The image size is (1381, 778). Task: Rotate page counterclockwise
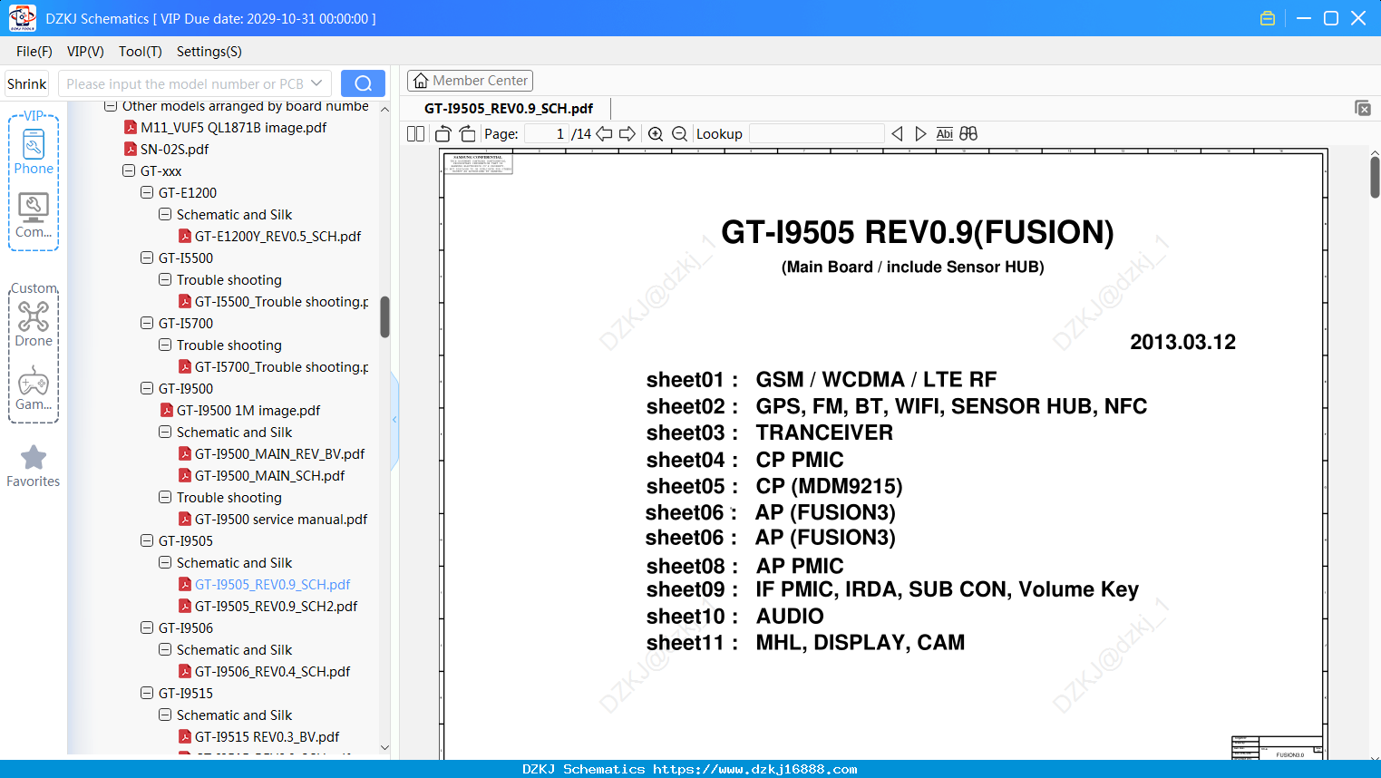coord(443,134)
